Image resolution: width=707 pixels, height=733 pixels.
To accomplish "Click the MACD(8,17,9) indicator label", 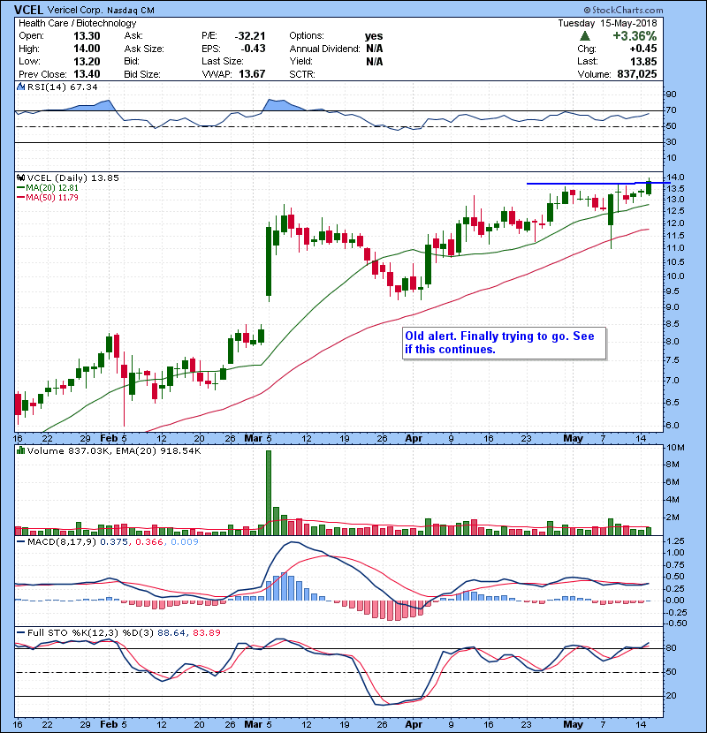I will 62,542.
